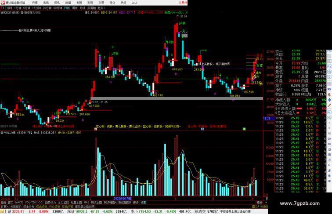The width and height of the screenshot is (332, 214).
Task: Select the pencil drawing tool in sidebar
Action: tap(329, 105)
